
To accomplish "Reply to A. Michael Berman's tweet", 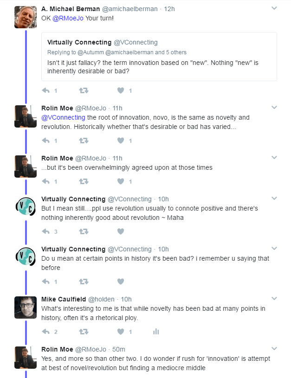I will click(x=46, y=90).
